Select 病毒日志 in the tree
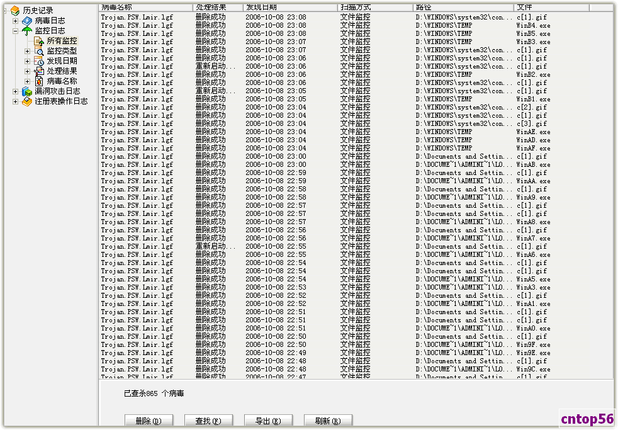Image resolution: width=618 pixels, height=430 pixels. coord(50,21)
